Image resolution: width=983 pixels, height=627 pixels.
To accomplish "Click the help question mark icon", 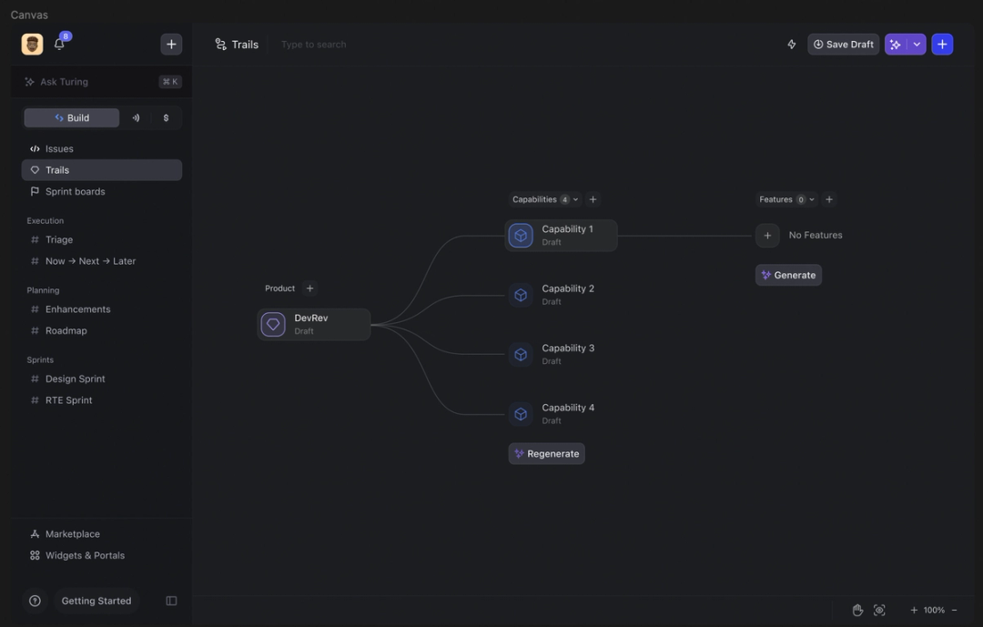I will click(x=35, y=601).
